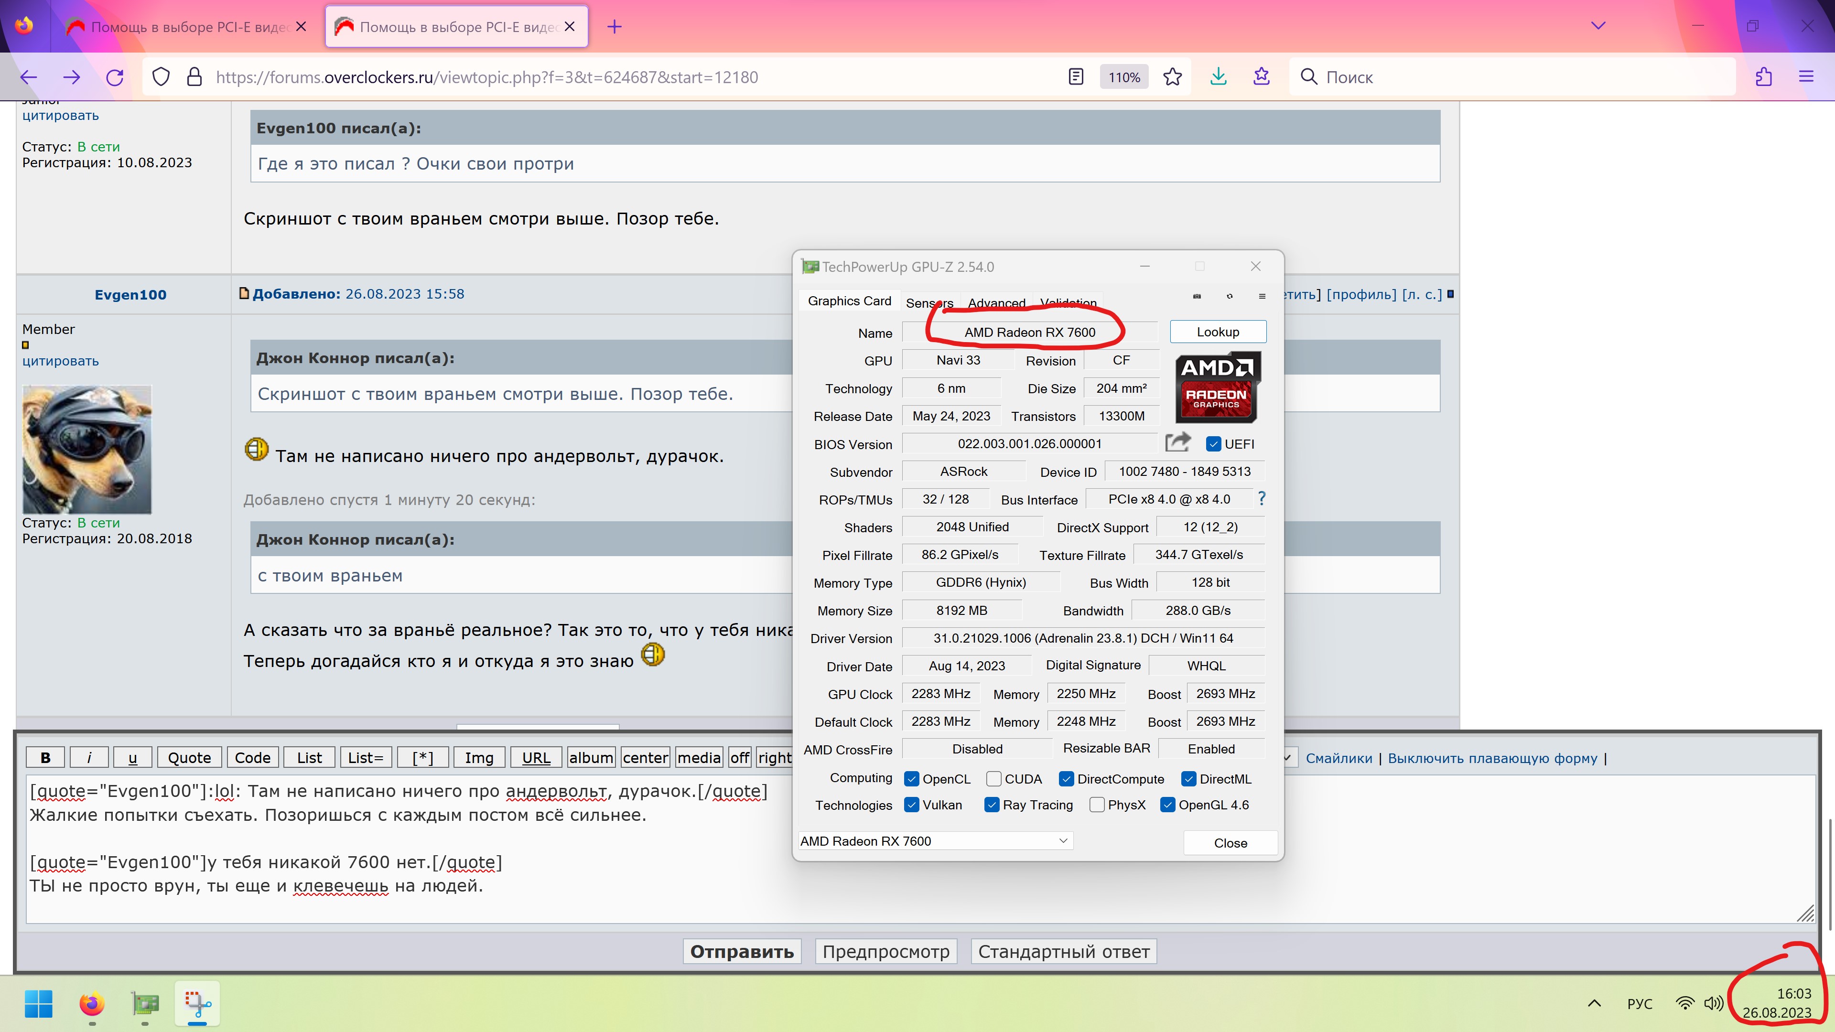Screen dimensions: 1835x1032
Task: Bookmark page with star icon
Action: 1173,77
